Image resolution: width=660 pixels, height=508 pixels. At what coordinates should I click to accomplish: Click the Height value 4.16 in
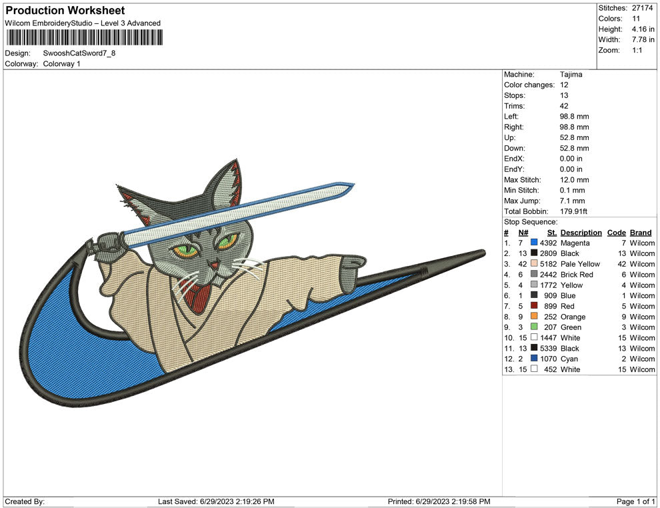coord(643,29)
